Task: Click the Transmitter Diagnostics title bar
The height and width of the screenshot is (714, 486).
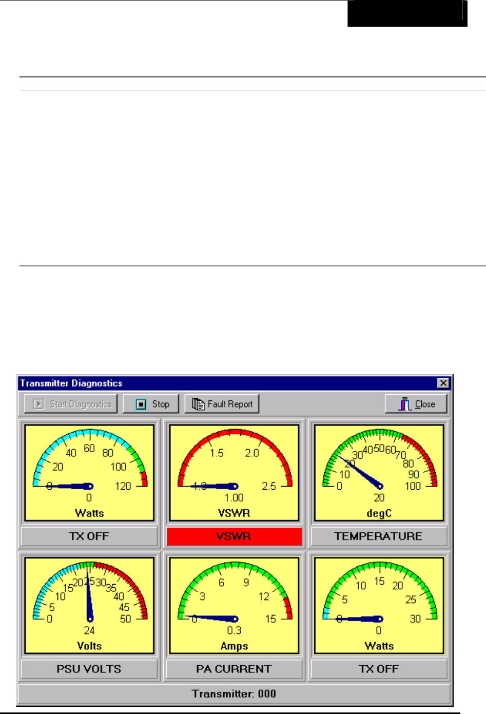Action: (x=234, y=383)
